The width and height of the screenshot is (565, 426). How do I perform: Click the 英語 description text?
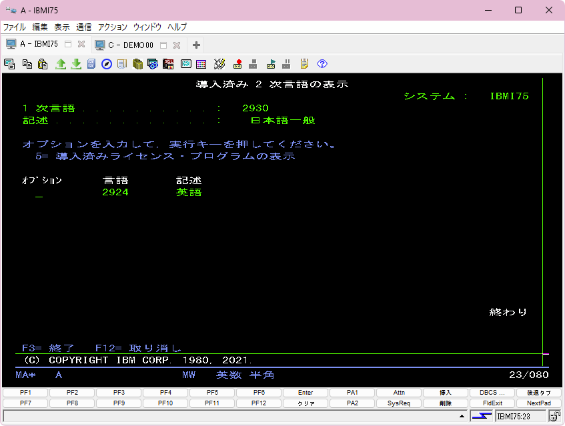tap(189, 192)
